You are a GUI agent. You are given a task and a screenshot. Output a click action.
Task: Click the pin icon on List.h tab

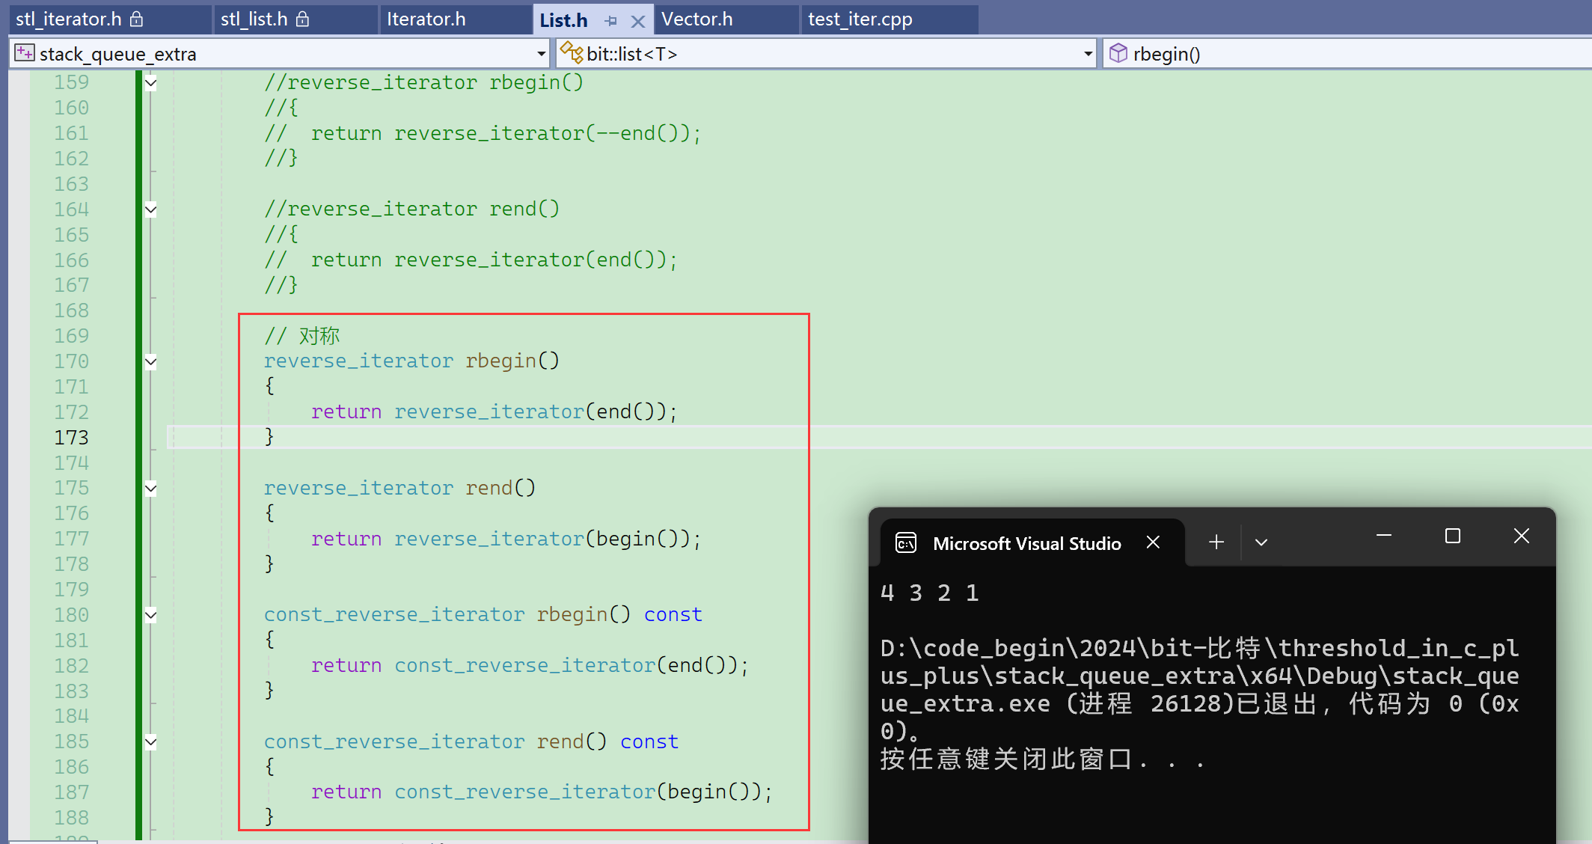[x=611, y=21]
